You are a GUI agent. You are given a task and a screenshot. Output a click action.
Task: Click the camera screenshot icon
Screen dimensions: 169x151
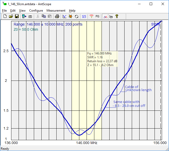pyautogui.click(x=30, y=16)
